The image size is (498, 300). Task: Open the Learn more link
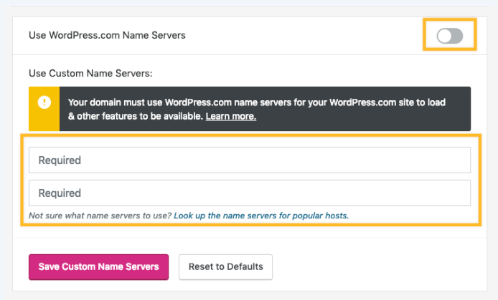click(230, 116)
